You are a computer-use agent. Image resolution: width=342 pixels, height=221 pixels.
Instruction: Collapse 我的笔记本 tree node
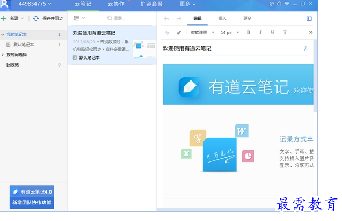tap(3, 34)
